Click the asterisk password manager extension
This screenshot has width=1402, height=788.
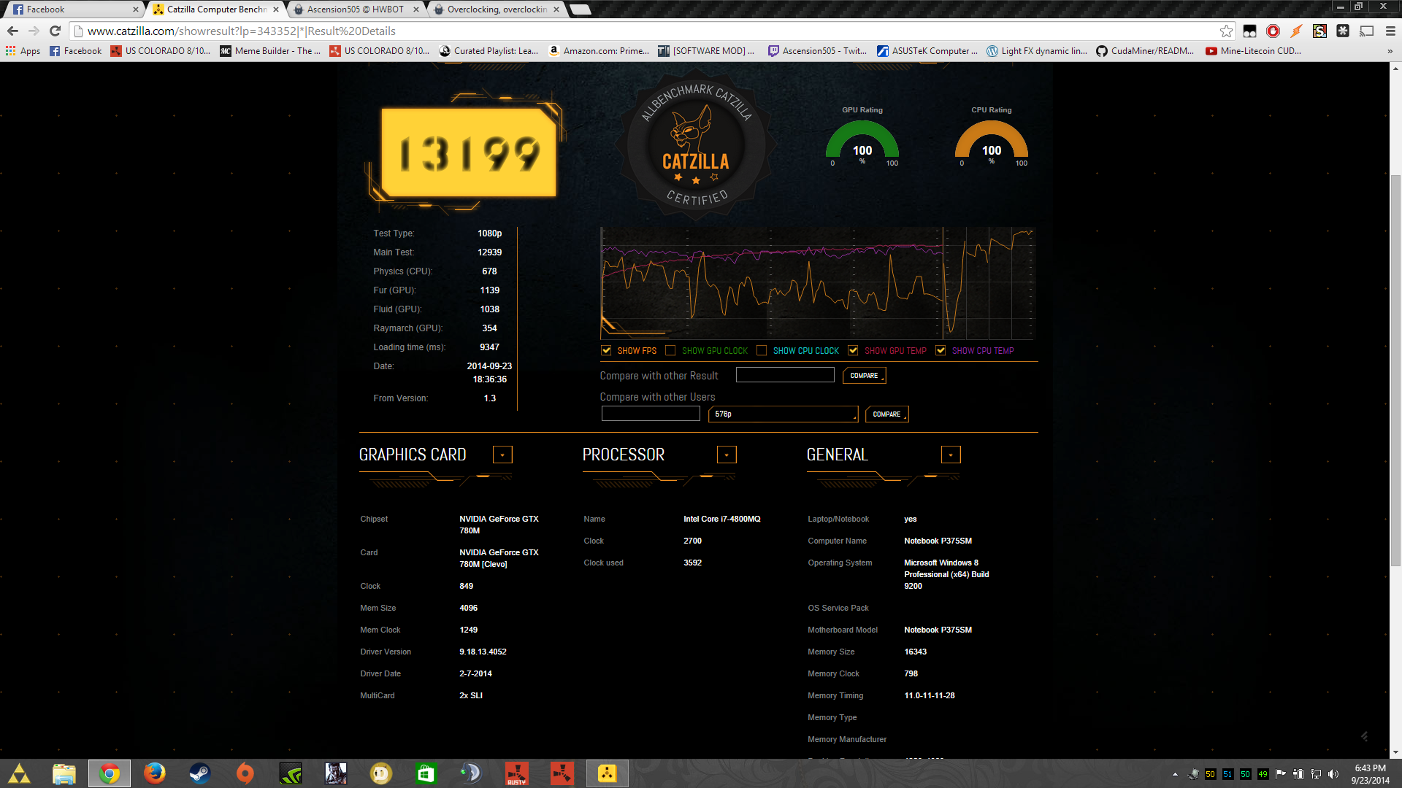pyautogui.click(x=1343, y=31)
